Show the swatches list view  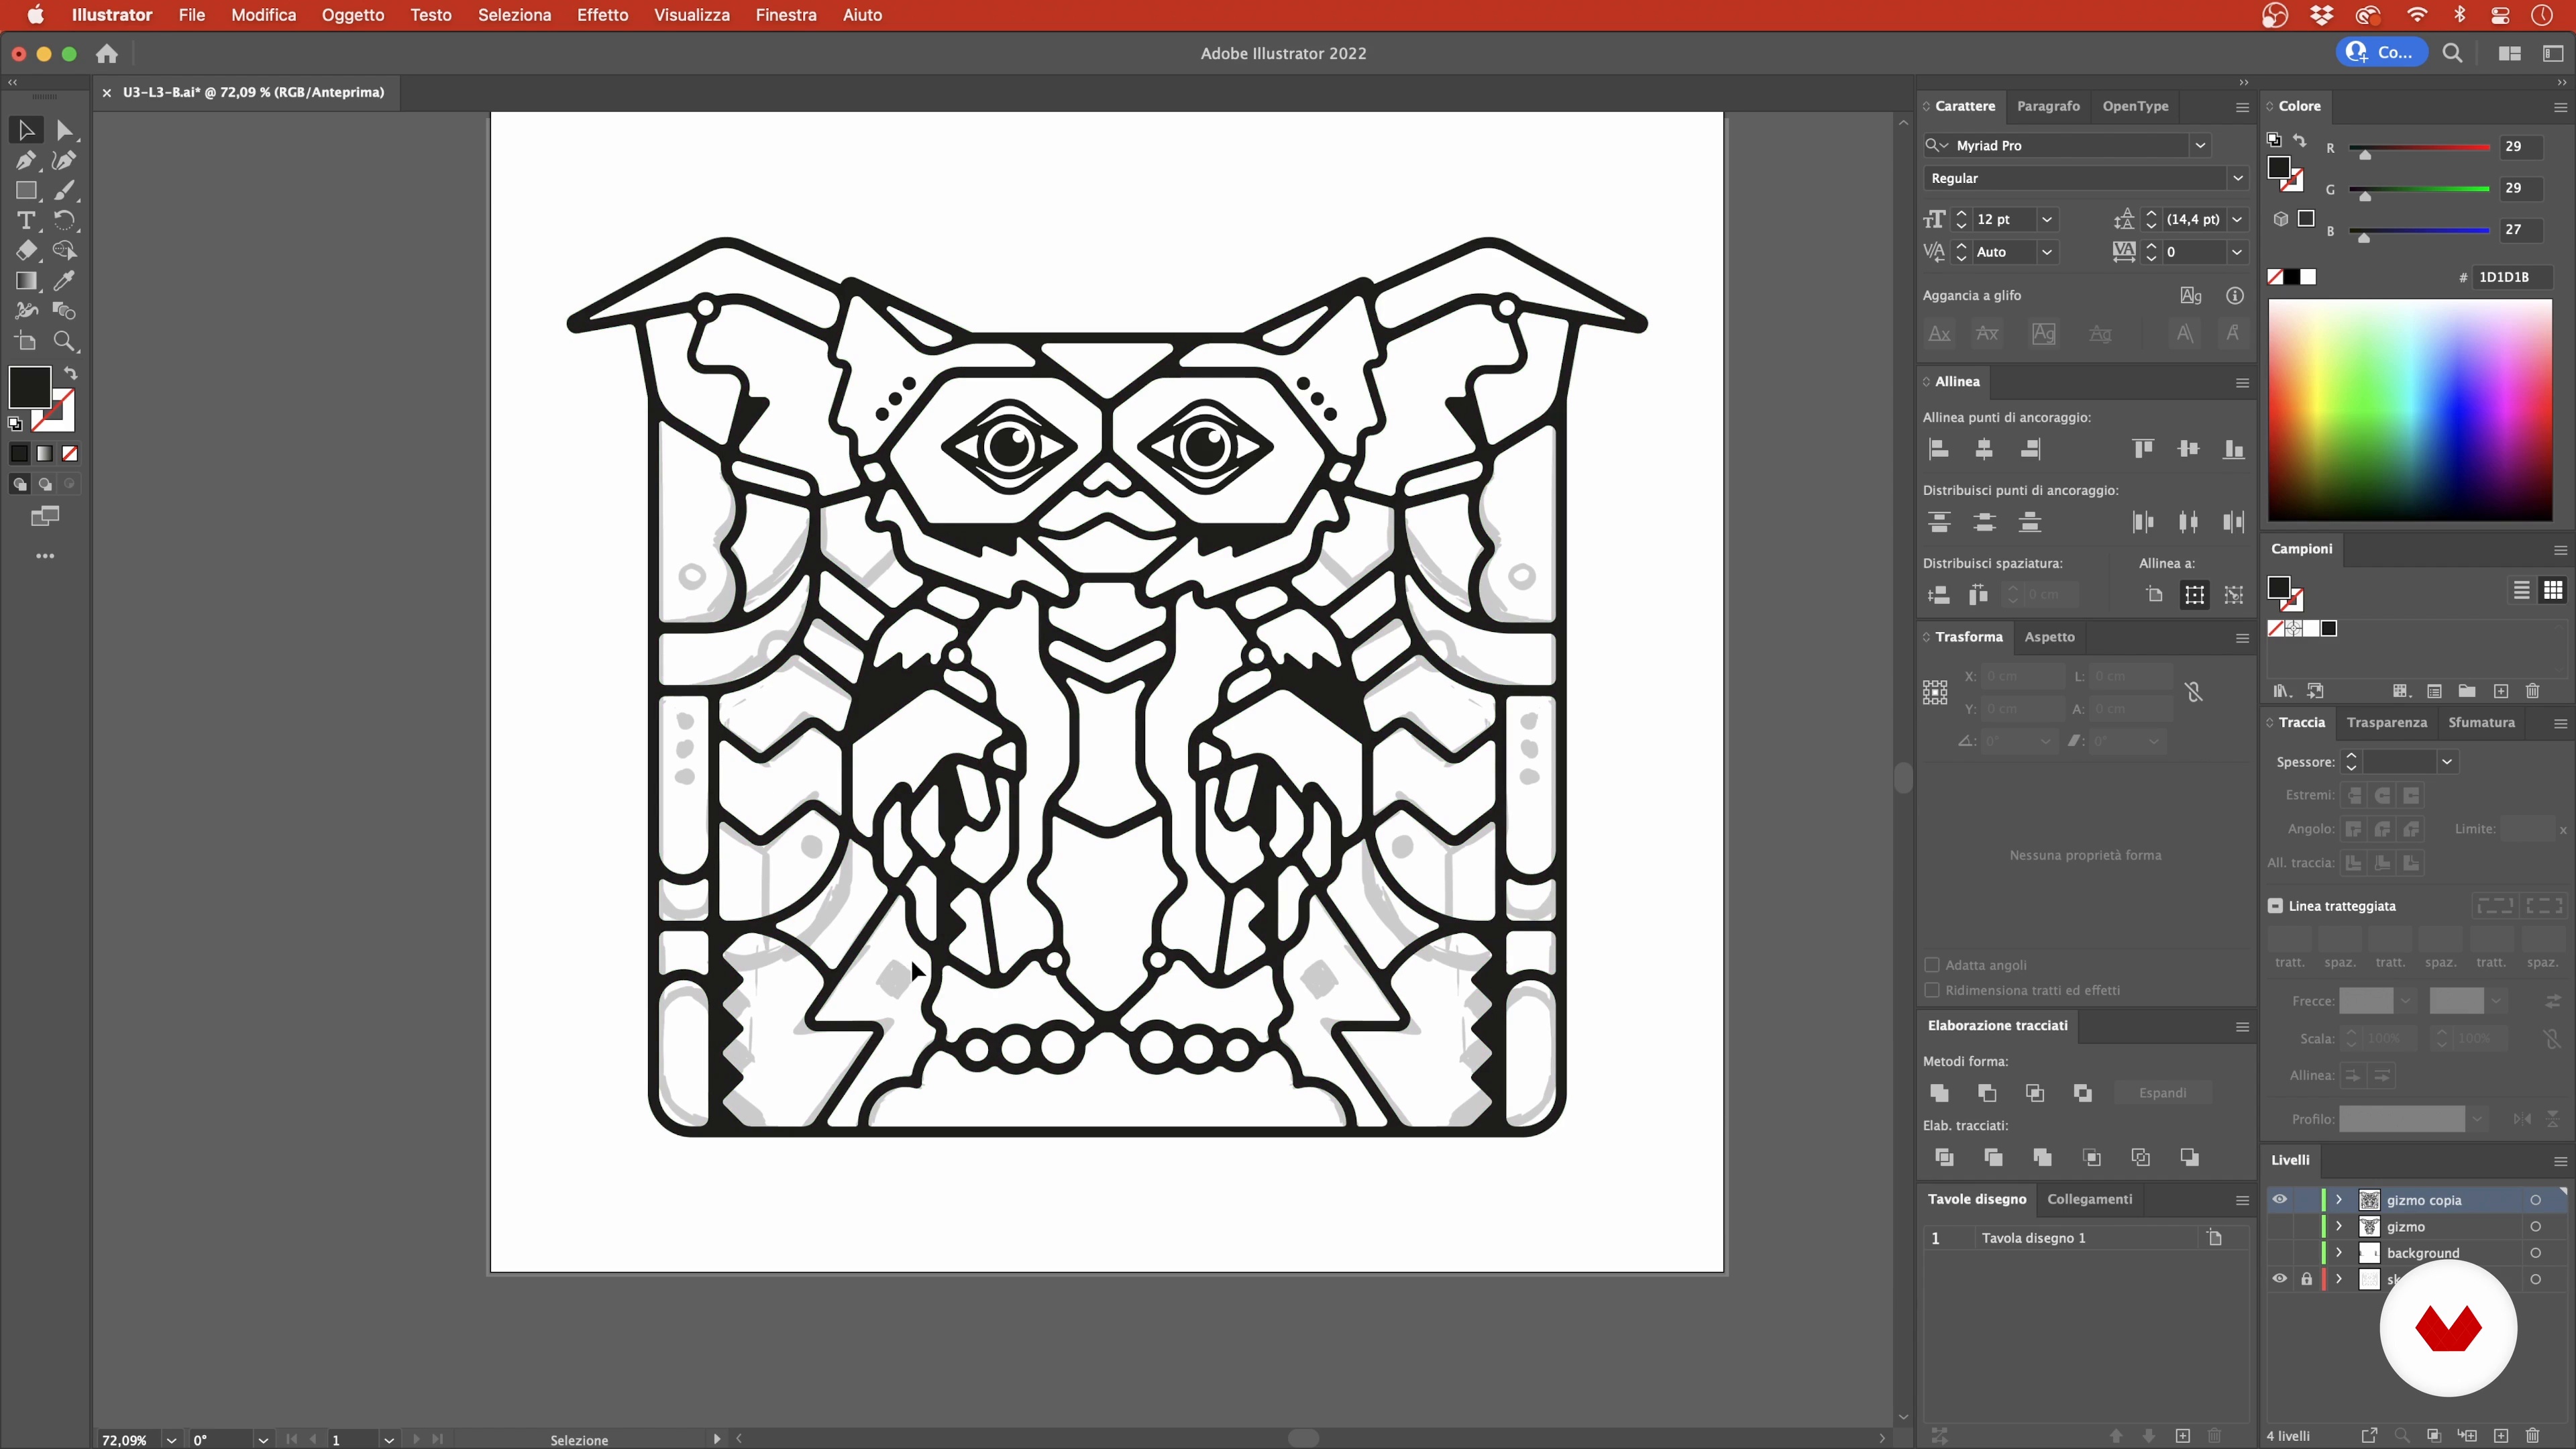pyautogui.click(x=2521, y=591)
